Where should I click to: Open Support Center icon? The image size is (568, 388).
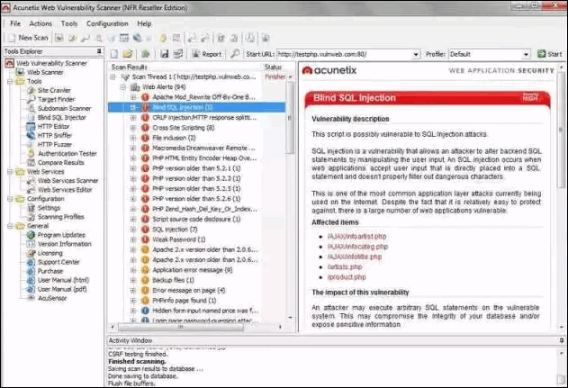click(32, 262)
